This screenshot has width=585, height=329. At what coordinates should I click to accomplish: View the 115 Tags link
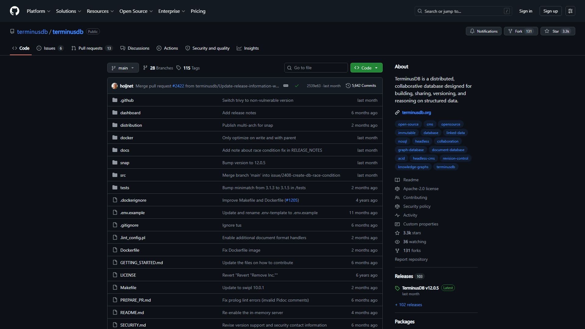click(x=188, y=68)
